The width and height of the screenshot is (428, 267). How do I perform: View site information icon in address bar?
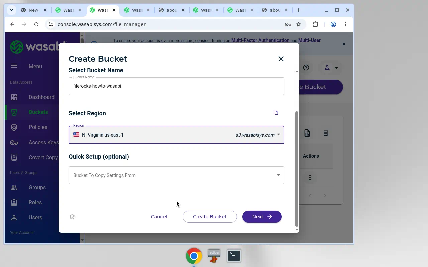pyautogui.click(x=50, y=24)
